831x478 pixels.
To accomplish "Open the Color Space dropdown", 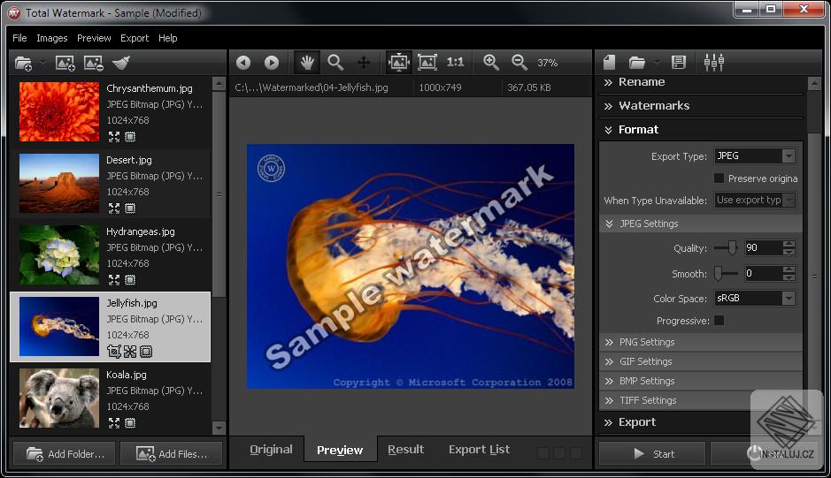I will [x=755, y=299].
